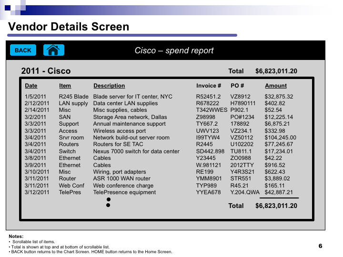Screen dimensions: 343x257
Task: Click the more-items dots below the list
Action: coord(108,202)
